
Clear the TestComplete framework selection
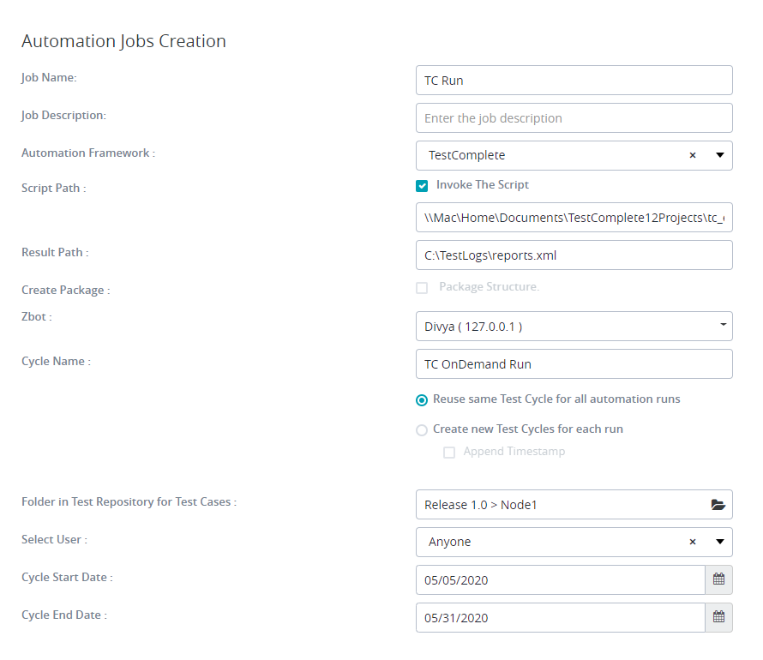(693, 156)
